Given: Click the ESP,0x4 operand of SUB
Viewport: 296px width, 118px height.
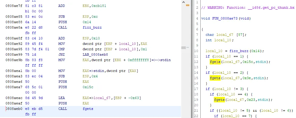Looking at the screenshot, I should [x=90, y=76].
